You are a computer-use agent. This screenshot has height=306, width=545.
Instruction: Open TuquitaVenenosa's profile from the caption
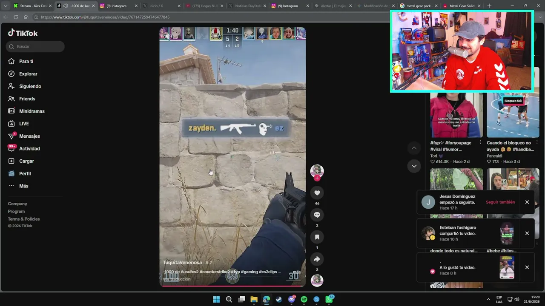pos(182,263)
